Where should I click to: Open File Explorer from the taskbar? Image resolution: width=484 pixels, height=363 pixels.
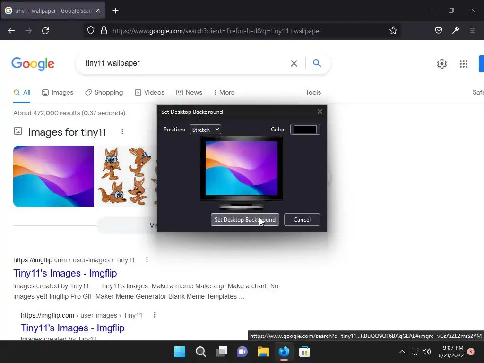pos(263,352)
